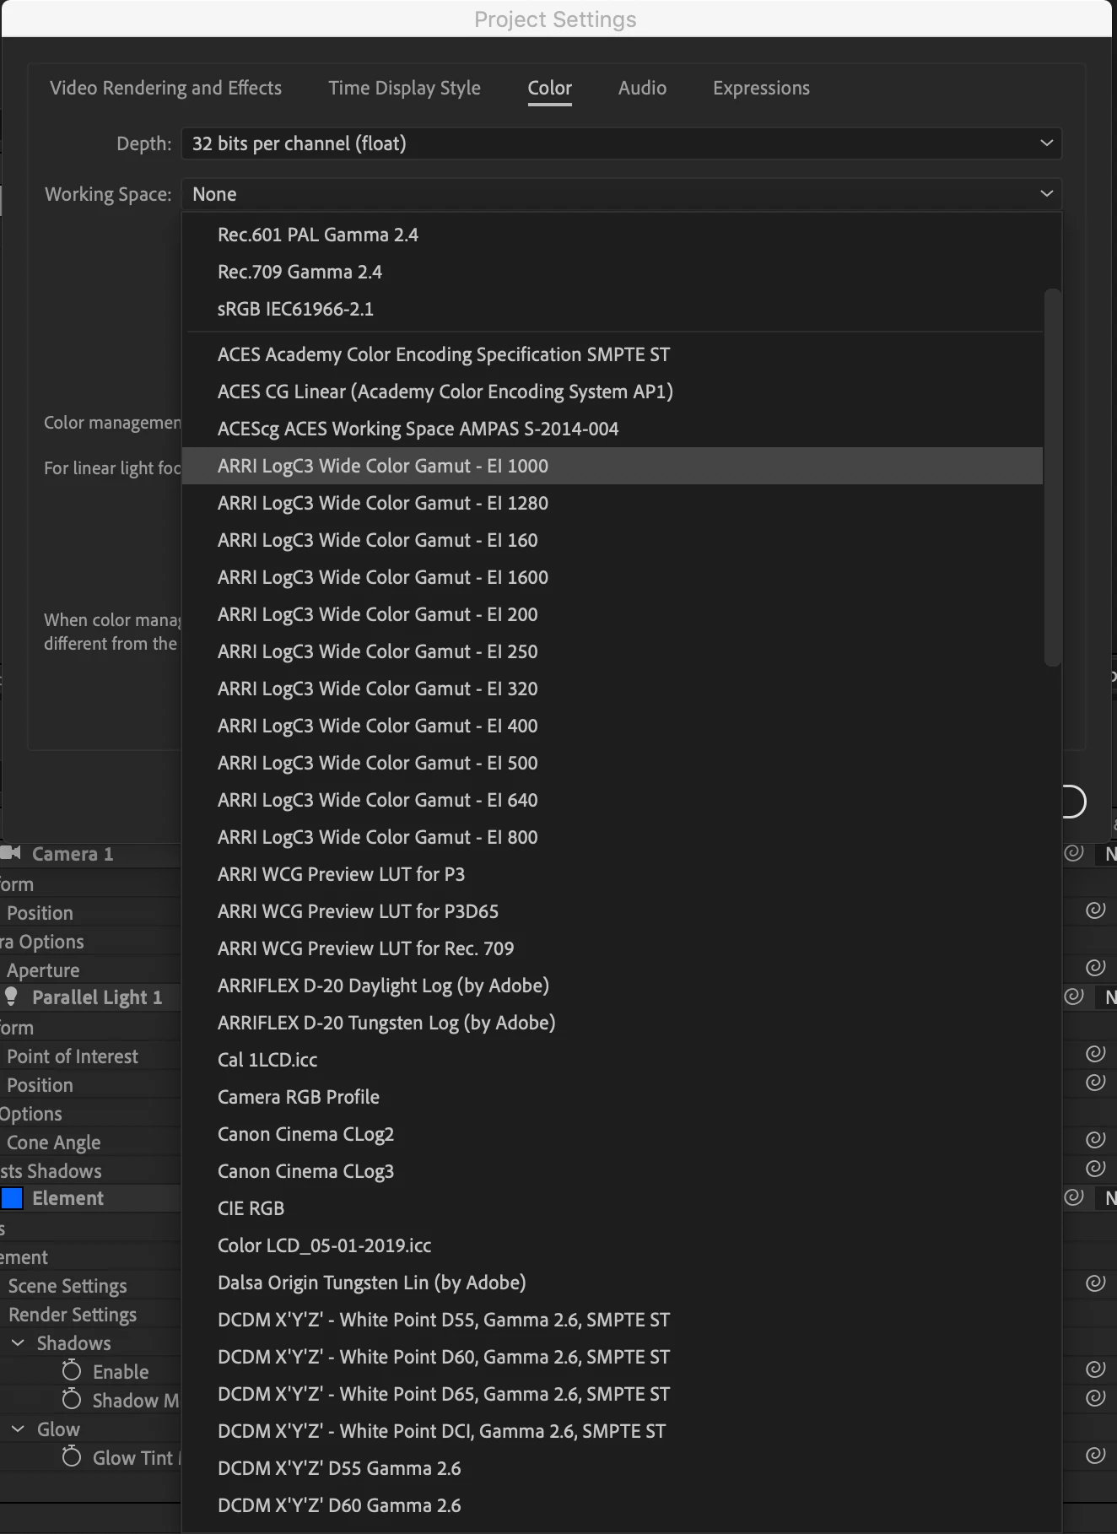Screen dimensions: 1117x1534
Task: Select ARRI WCG Preview LUT for P3D65
Action: (612, 911)
